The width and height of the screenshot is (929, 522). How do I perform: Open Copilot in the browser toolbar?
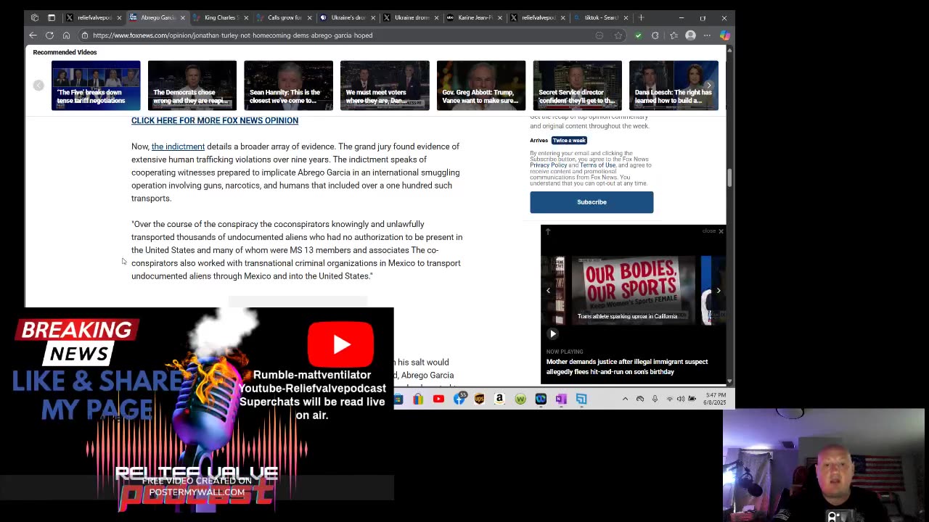(724, 35)
